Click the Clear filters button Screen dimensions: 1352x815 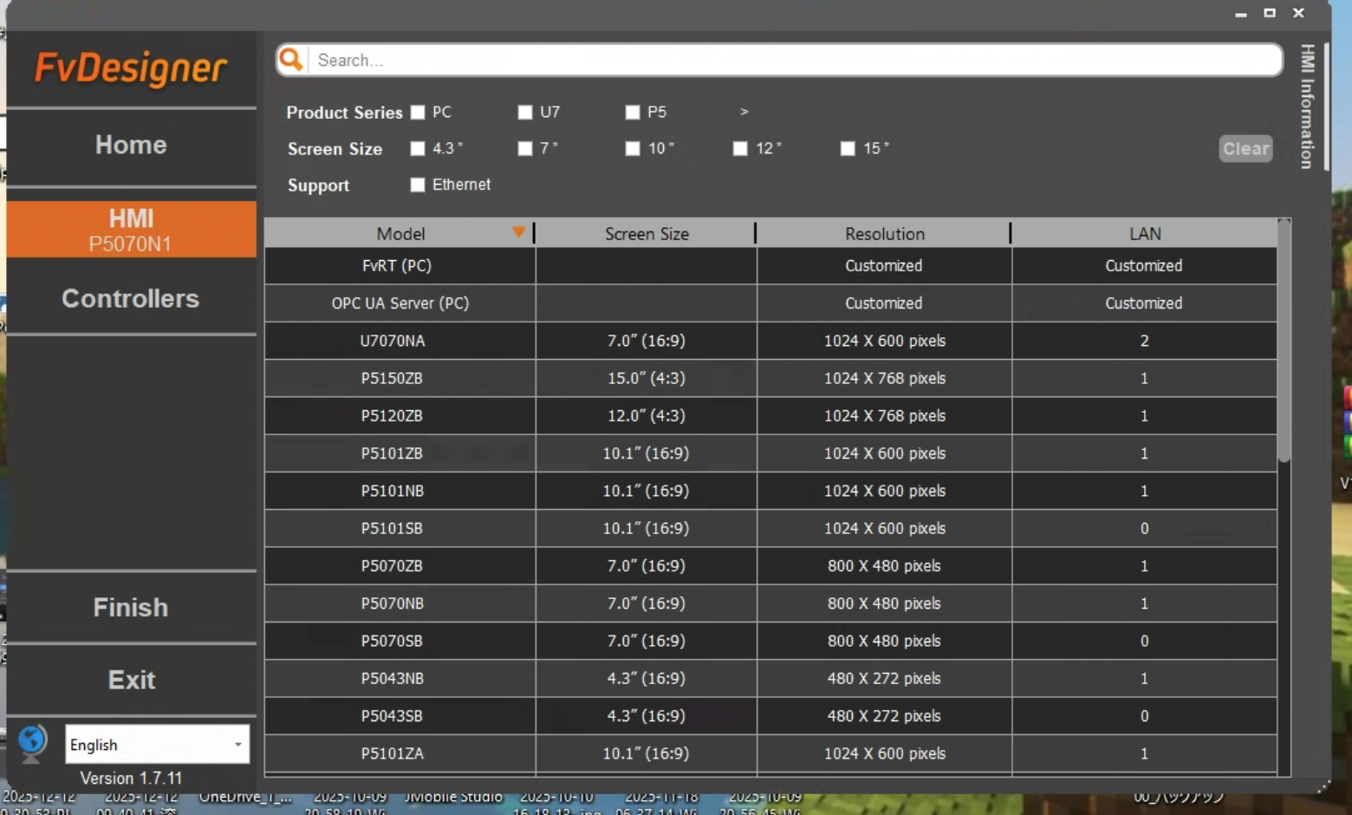pos(1245,148)
